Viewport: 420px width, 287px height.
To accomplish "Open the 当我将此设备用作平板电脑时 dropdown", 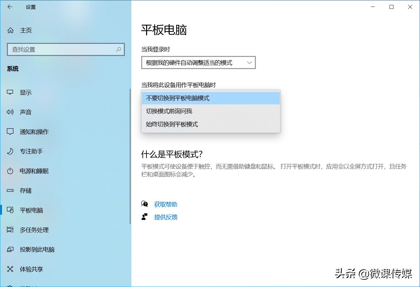I will (x=211, y=98).
